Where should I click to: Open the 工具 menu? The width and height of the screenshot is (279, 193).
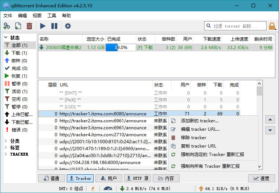52,16
